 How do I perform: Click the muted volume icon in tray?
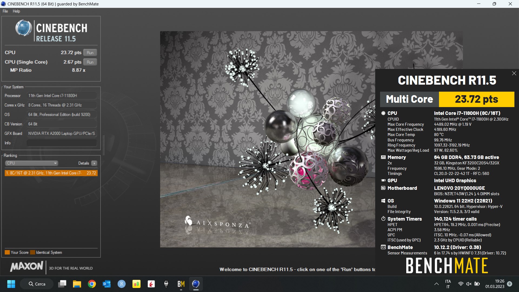pos(469,284)
